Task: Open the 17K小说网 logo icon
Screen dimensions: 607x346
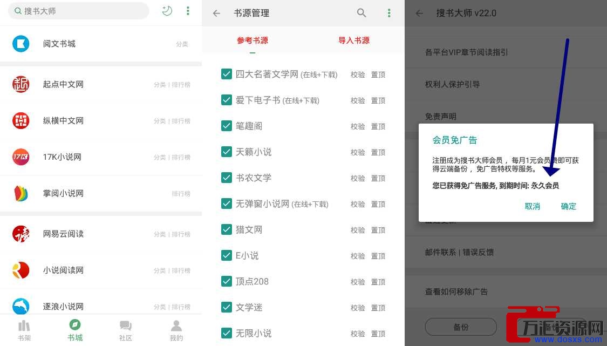Action: (21, 157)
